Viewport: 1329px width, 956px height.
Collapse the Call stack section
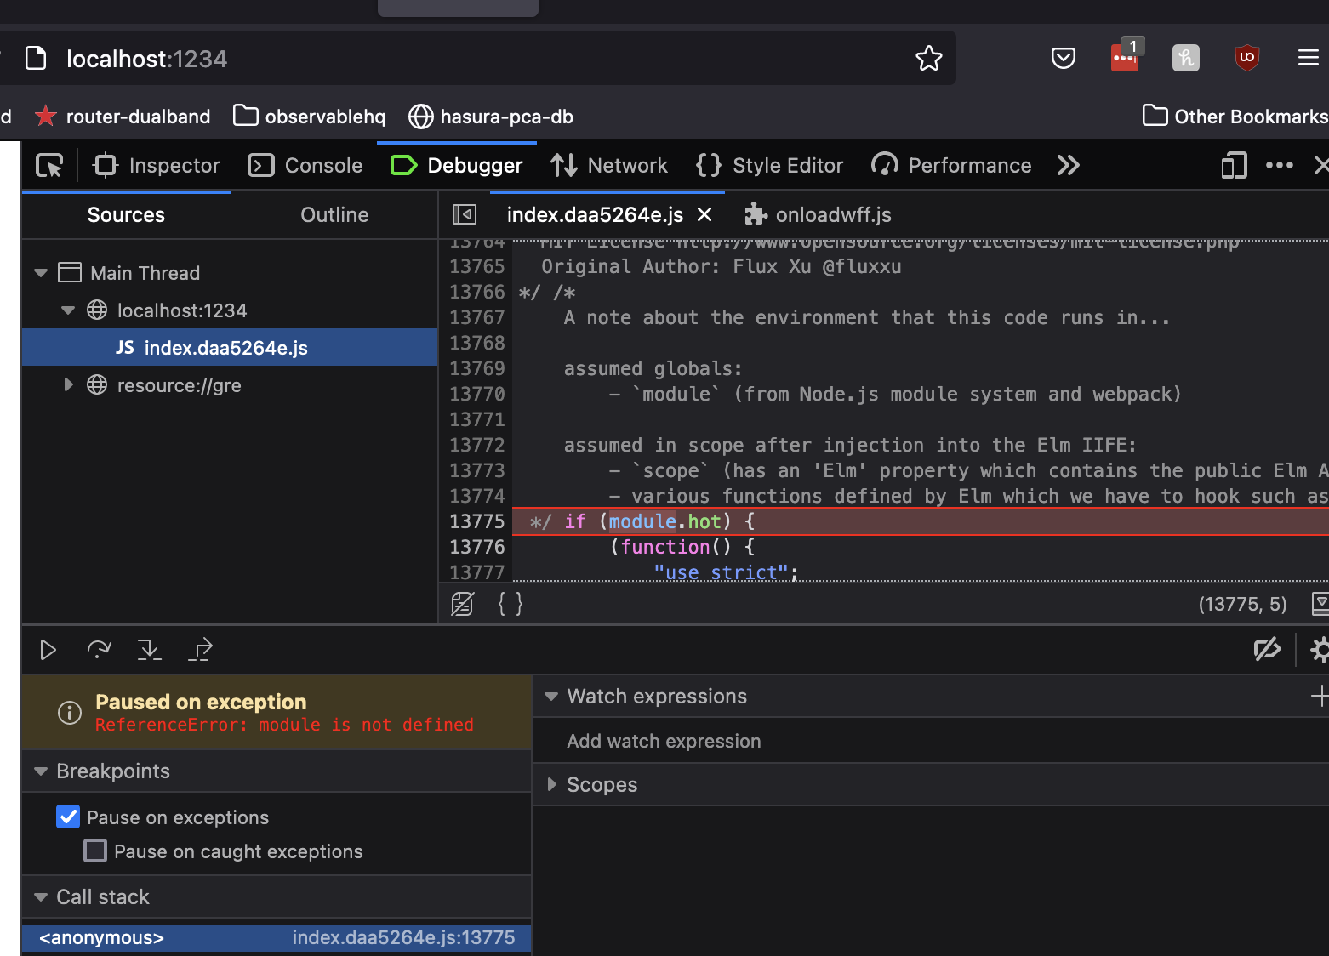coord(40,896)
